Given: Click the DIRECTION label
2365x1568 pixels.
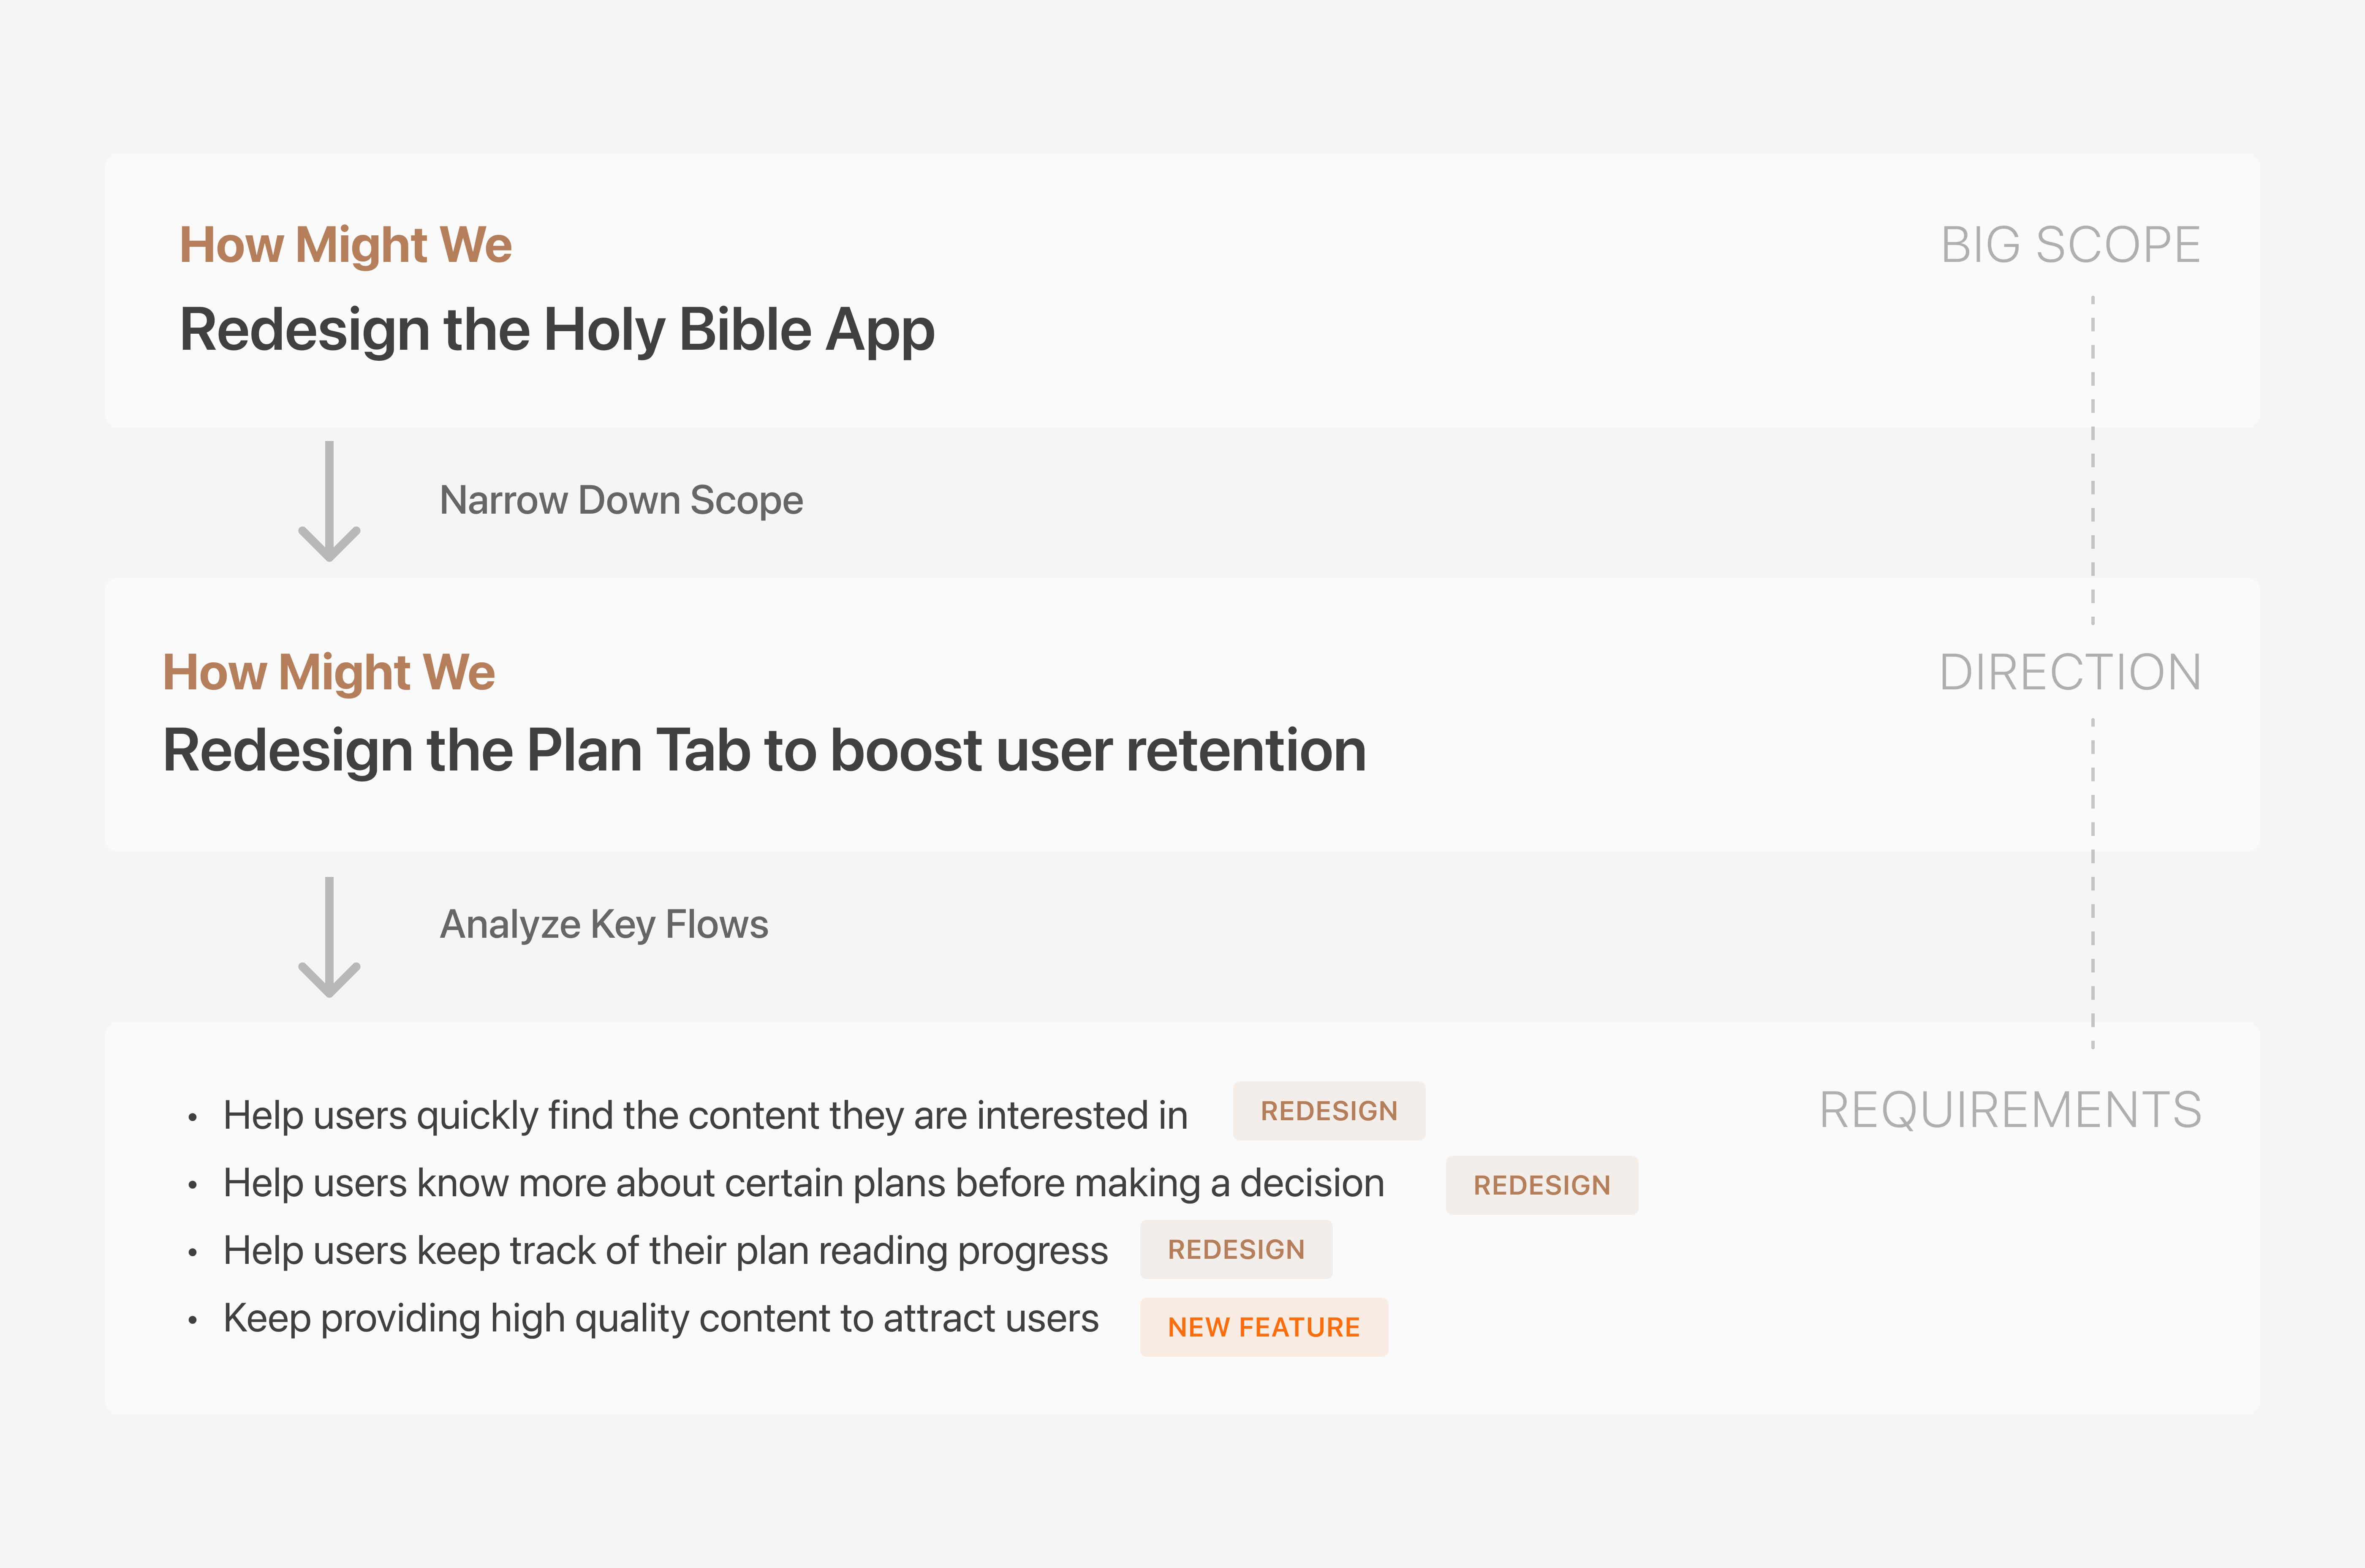Looking at the screenshot, I should coord(2070,672).
